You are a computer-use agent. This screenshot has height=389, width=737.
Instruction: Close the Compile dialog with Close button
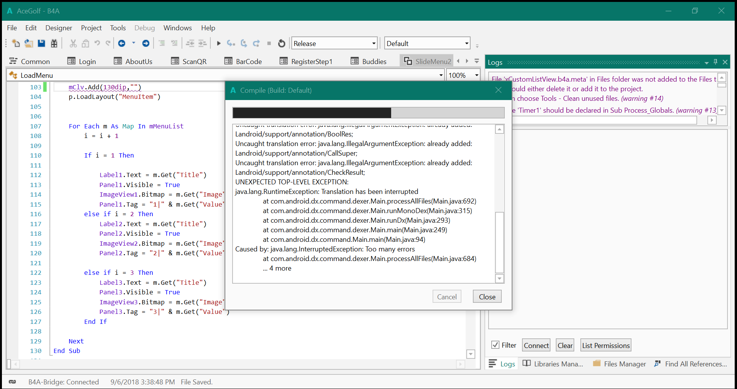[x=487, y=297]
